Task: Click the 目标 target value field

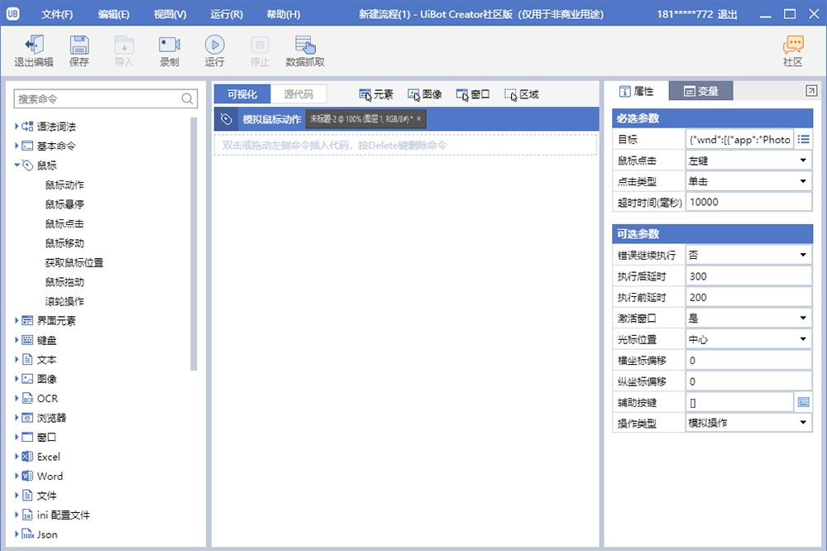Action: pos(739,139)
